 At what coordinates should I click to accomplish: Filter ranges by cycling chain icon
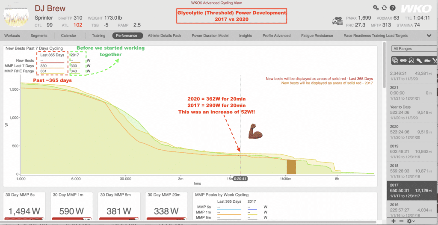[x=403, y=60]
